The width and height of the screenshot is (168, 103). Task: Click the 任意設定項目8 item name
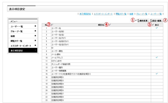pyautogui.click(x=58, y=97)
